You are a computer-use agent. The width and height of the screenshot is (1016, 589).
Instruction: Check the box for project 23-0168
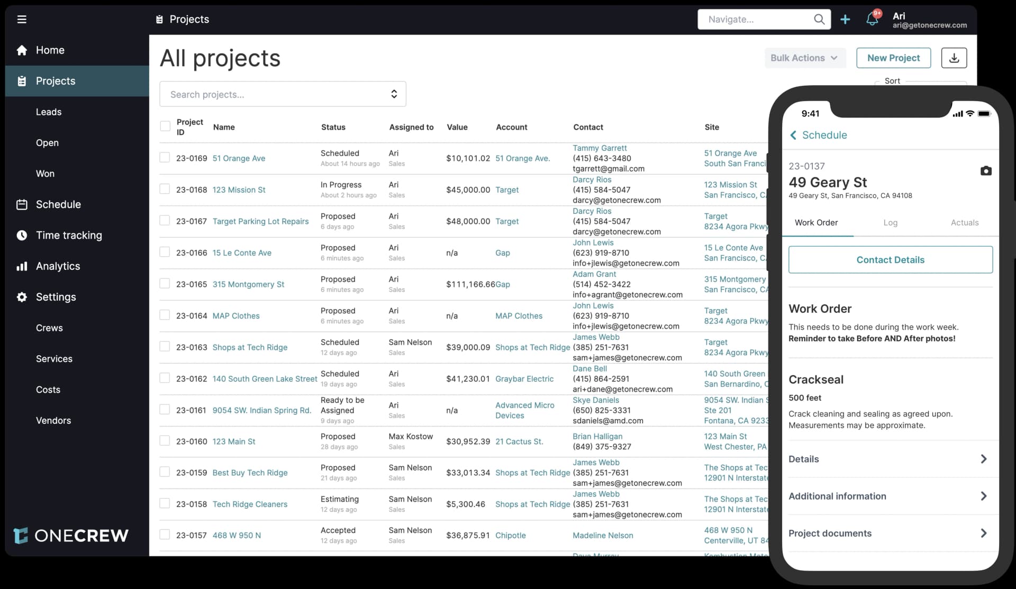tap(165, 189)
